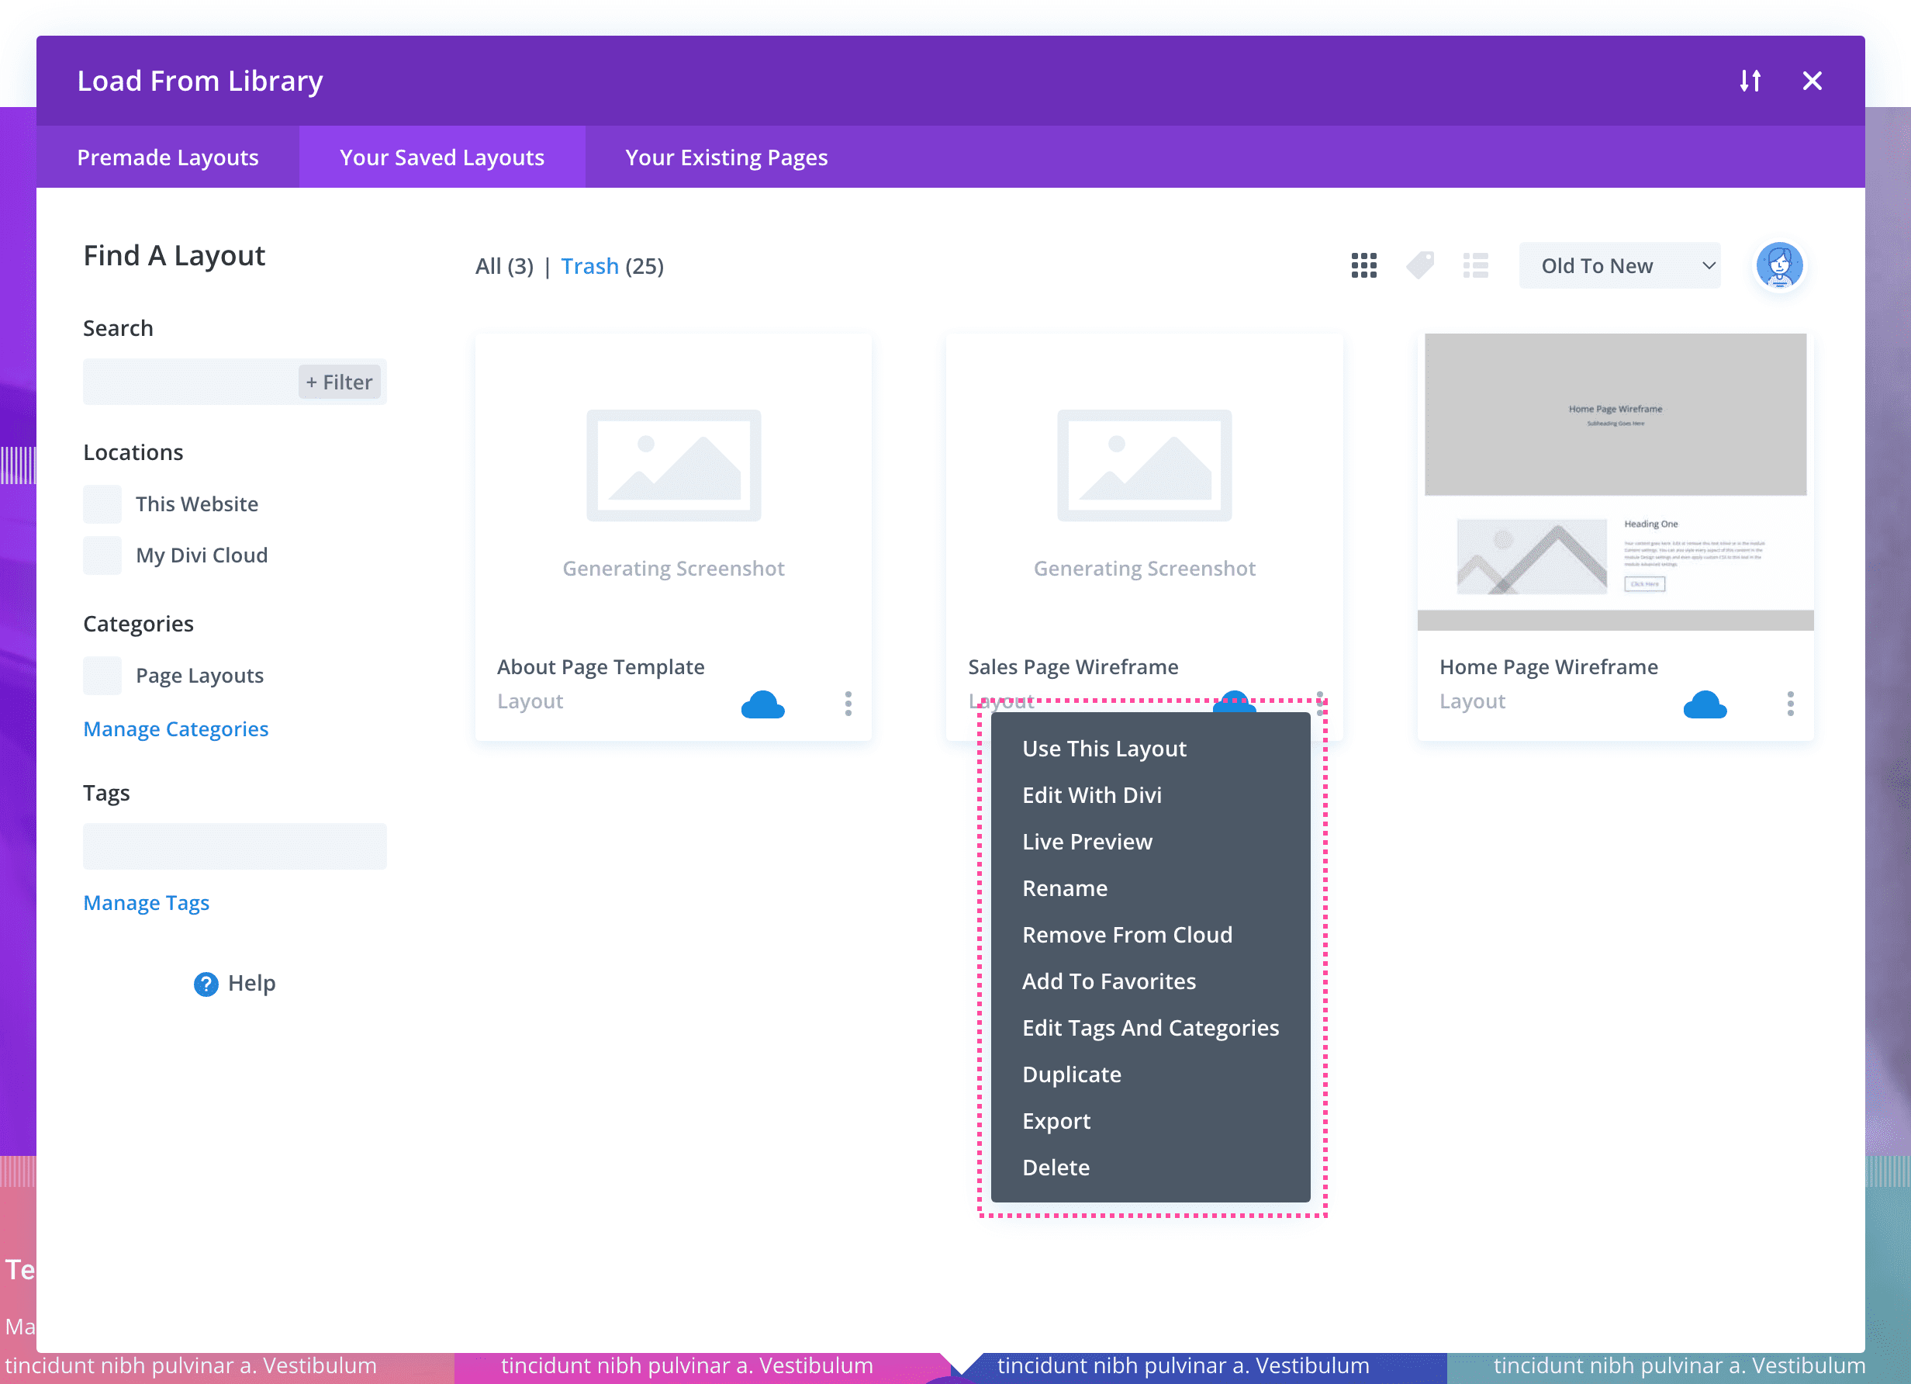Click the Manage Categories link
1911x1384 pixels.
[x=175, y=729]
